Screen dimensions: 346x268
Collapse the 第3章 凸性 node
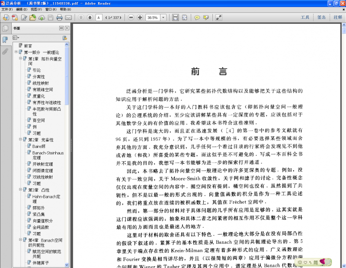20,189
